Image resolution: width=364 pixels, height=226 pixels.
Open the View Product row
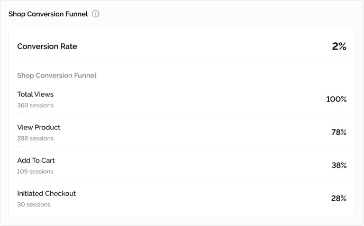tap(182, 133)
